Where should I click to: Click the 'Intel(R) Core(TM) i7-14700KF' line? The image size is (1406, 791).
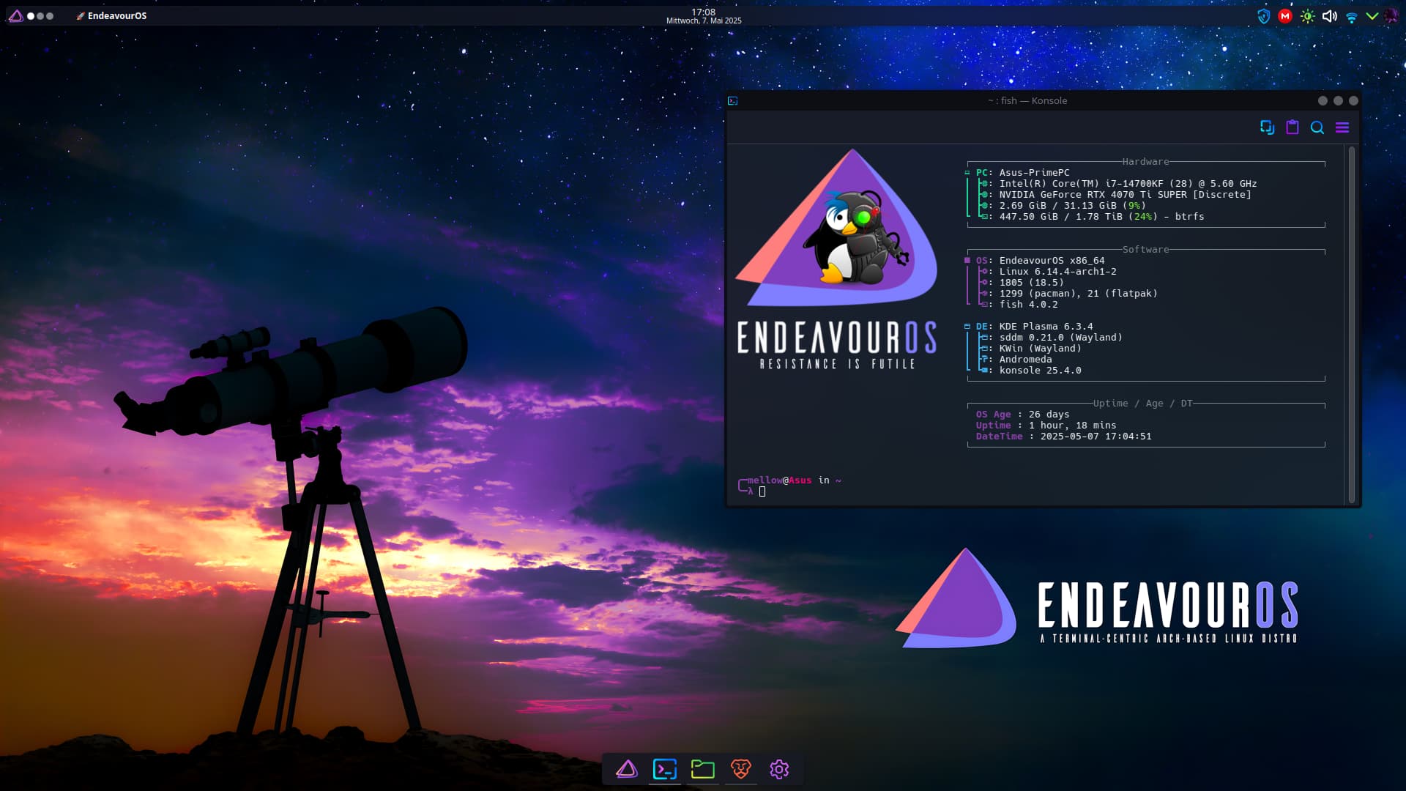point(1128,184)
